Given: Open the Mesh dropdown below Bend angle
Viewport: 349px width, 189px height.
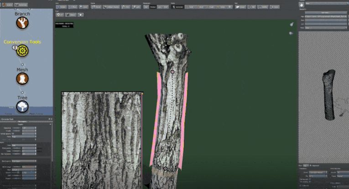Looking at the screenshot, I should pyautogui.click(x=24, y=170).
